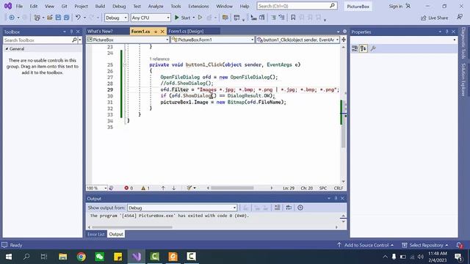The height and width of the screenshot is (264, 470).
Task: Open the Debug menu
Action: coord(119,6)
